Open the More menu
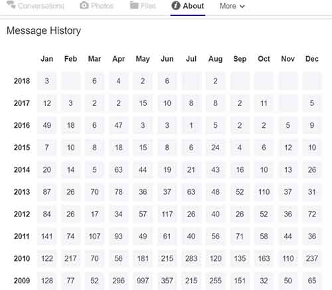 tap(232, 6)
